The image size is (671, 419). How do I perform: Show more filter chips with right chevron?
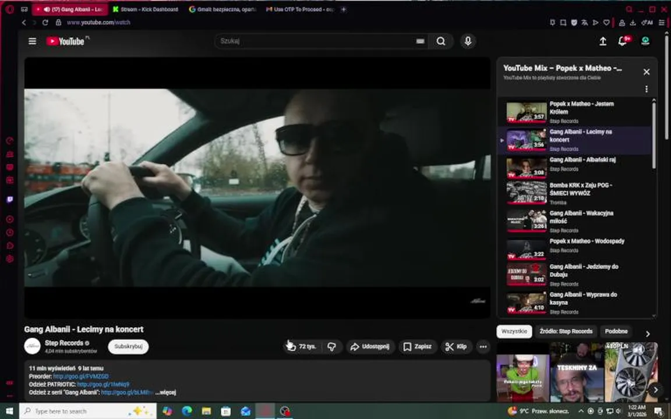coord(648,333)
